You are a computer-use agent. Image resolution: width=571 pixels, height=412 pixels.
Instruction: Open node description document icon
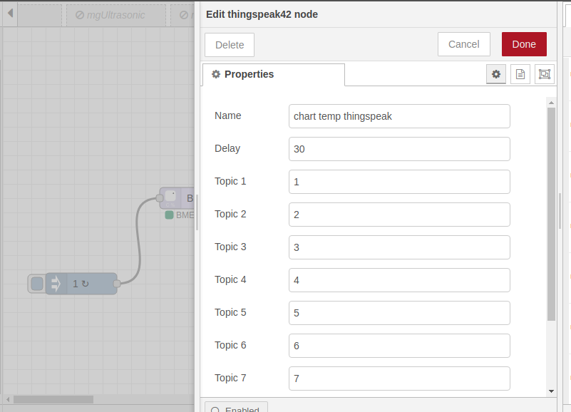coord(520,73)
